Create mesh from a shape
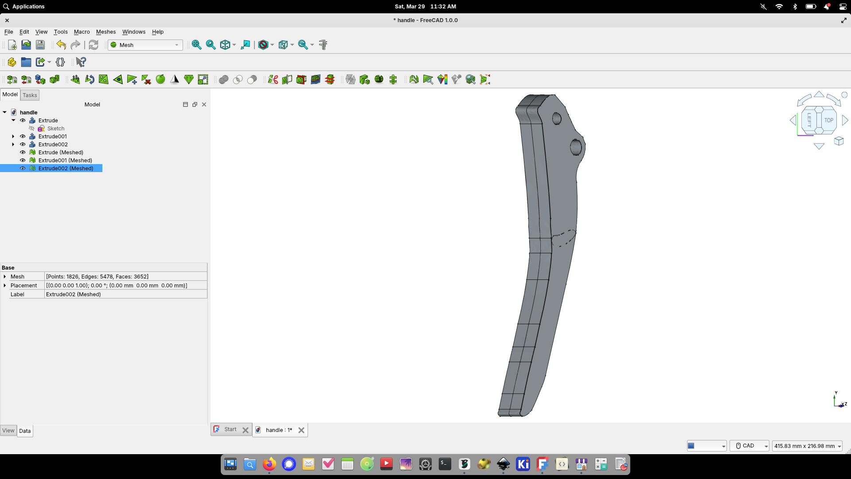This screenshot has width=851, height=479. 40,79
